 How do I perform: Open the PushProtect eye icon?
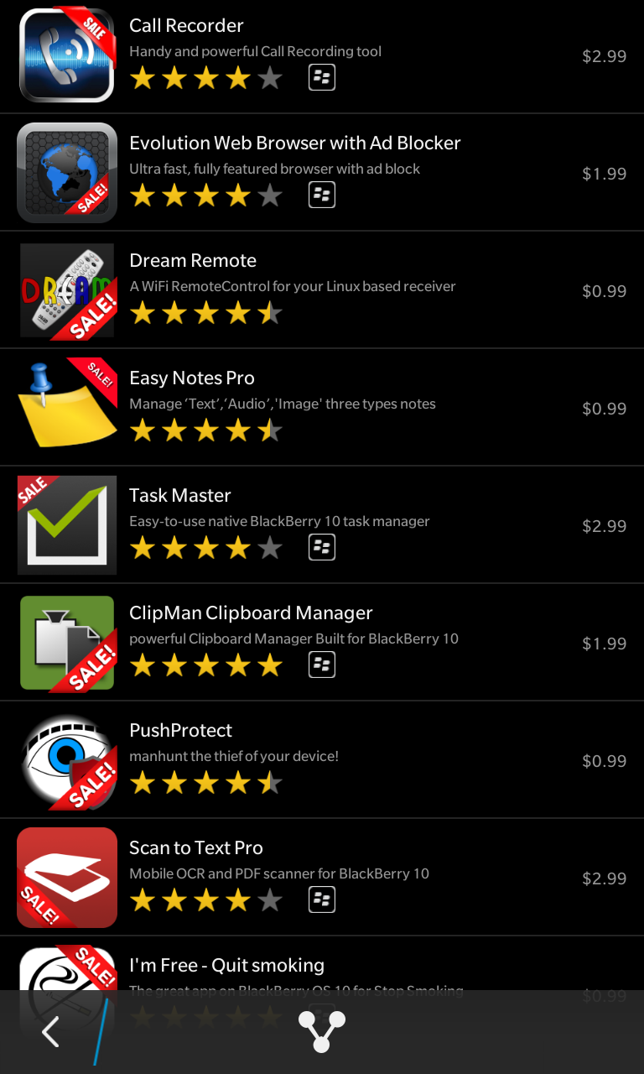coord(67,760)
